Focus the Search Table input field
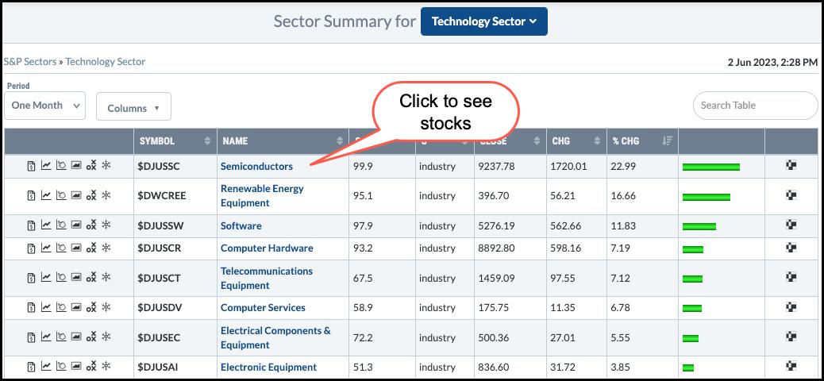The height and width of the screenshot is (381, 824). tap(754, 106)
